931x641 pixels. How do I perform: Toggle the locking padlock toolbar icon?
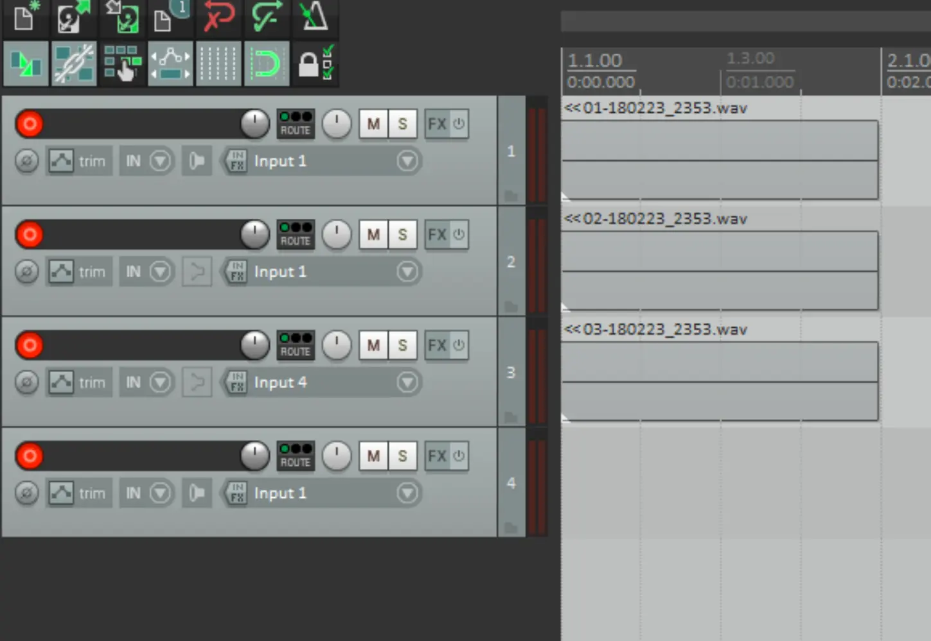tap(315, 64)
